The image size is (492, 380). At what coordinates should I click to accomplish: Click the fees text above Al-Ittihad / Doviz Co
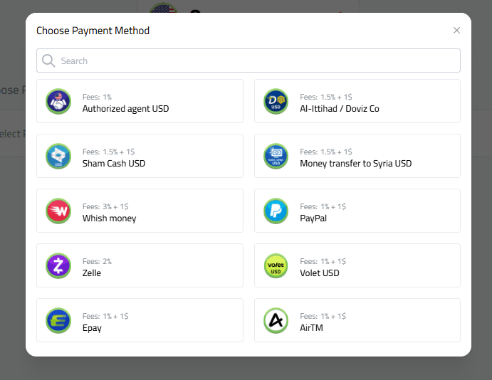click(326, 97)
